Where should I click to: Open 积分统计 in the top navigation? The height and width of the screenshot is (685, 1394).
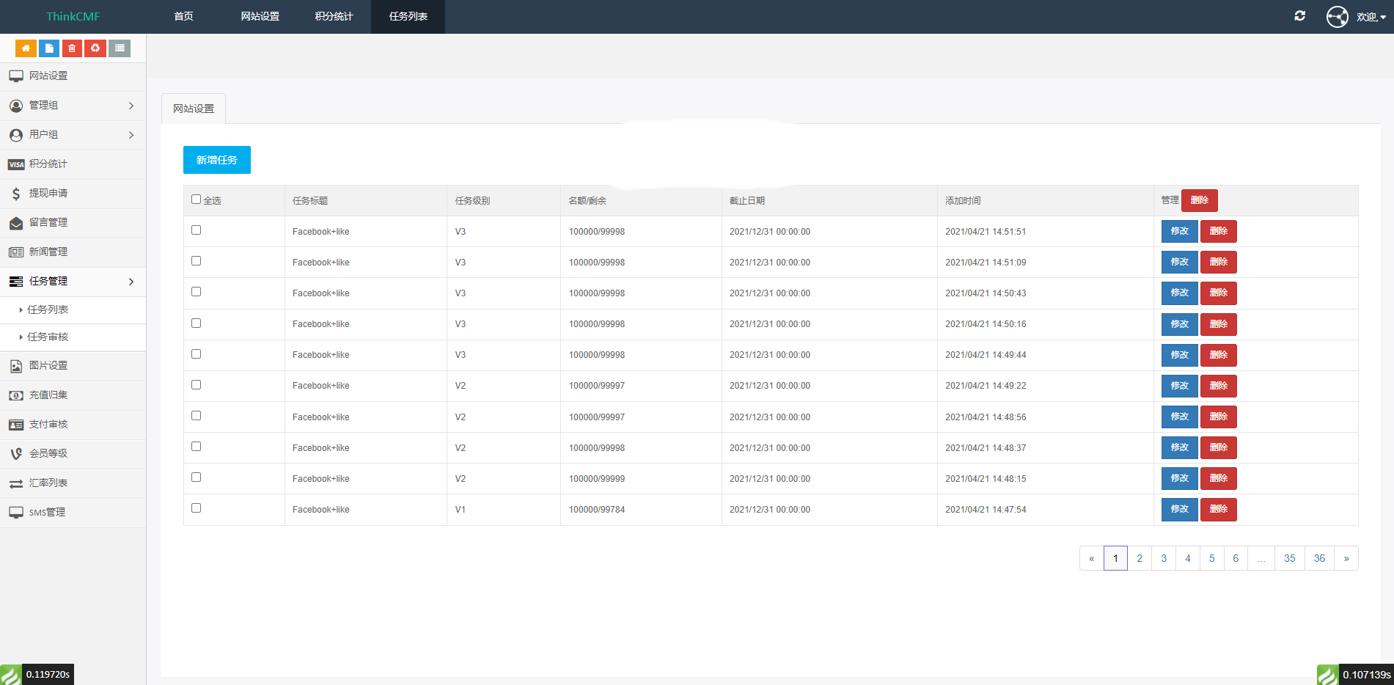click(334, 16)
